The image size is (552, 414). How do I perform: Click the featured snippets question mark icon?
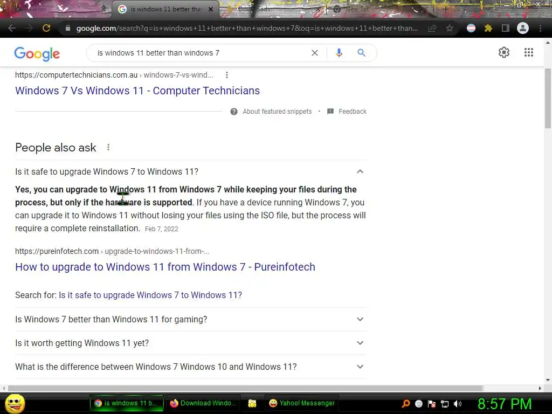tap(234, 112)
